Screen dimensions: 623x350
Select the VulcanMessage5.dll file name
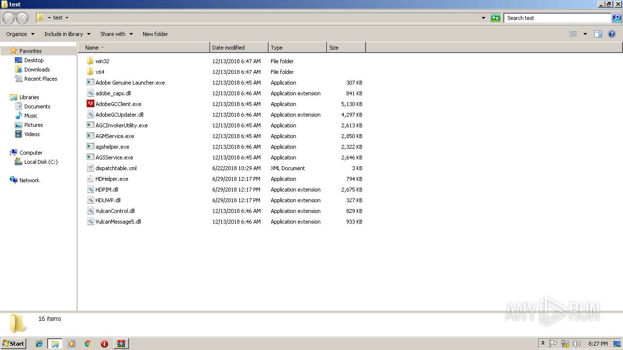tap(118, 222)
